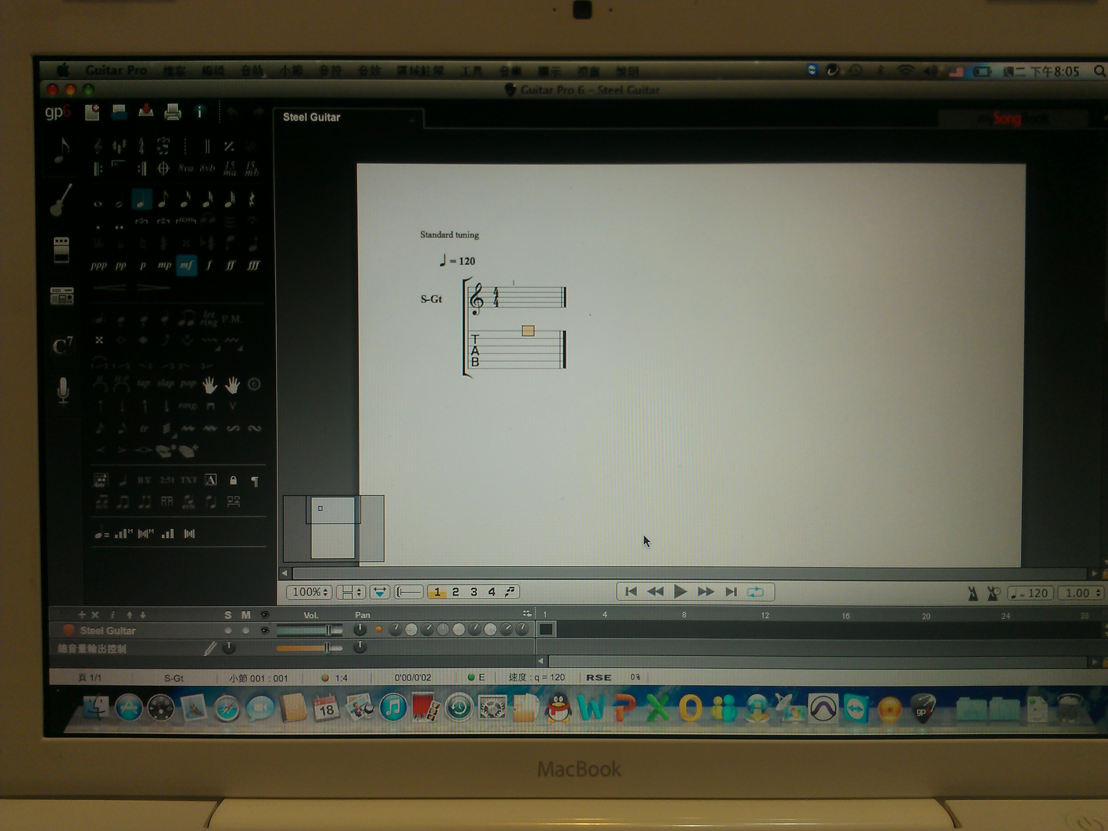Expand the mixer columns icon beside Pan

pyautogui.click(x=527, y=614)
